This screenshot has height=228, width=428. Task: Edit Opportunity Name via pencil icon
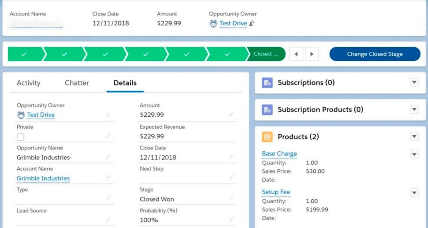pyautogui.click(x=108, y=157)
